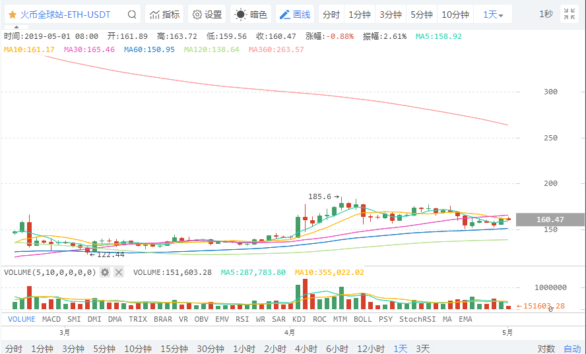
Task: Click the 火币全球站-ETH-USDT pair name
Action: pos(65,15)
